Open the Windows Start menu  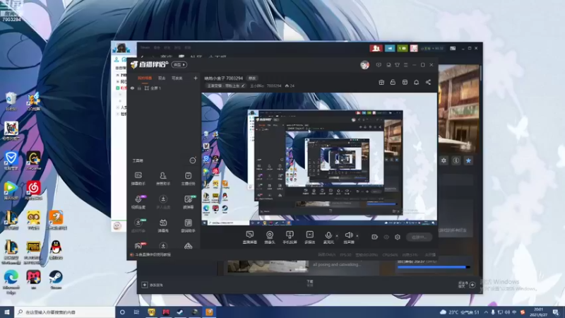[x=7, y=312]
